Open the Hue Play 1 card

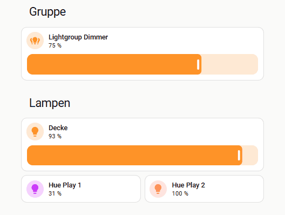[81, 189]
